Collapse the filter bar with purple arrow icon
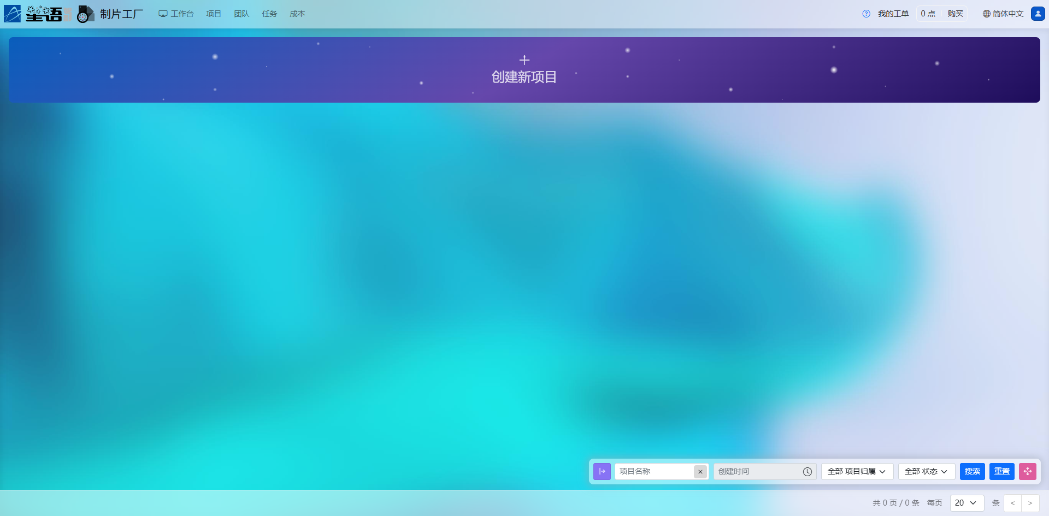Viewport: 1049px width, 516px height. click(602, 471)
